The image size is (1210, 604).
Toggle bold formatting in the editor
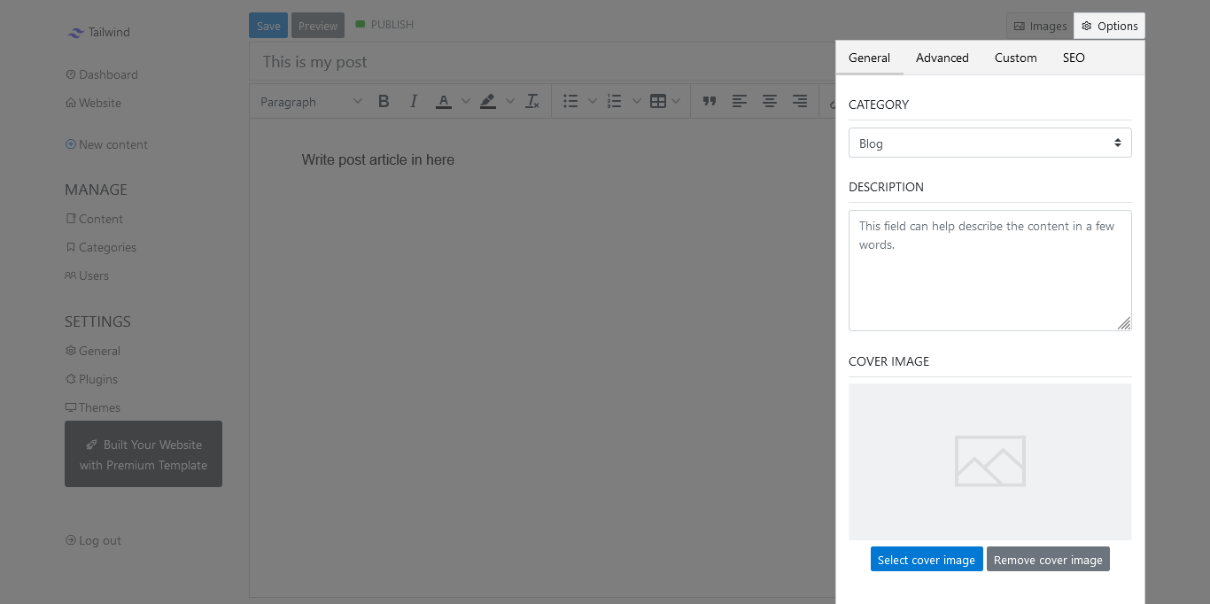(384, 101)
